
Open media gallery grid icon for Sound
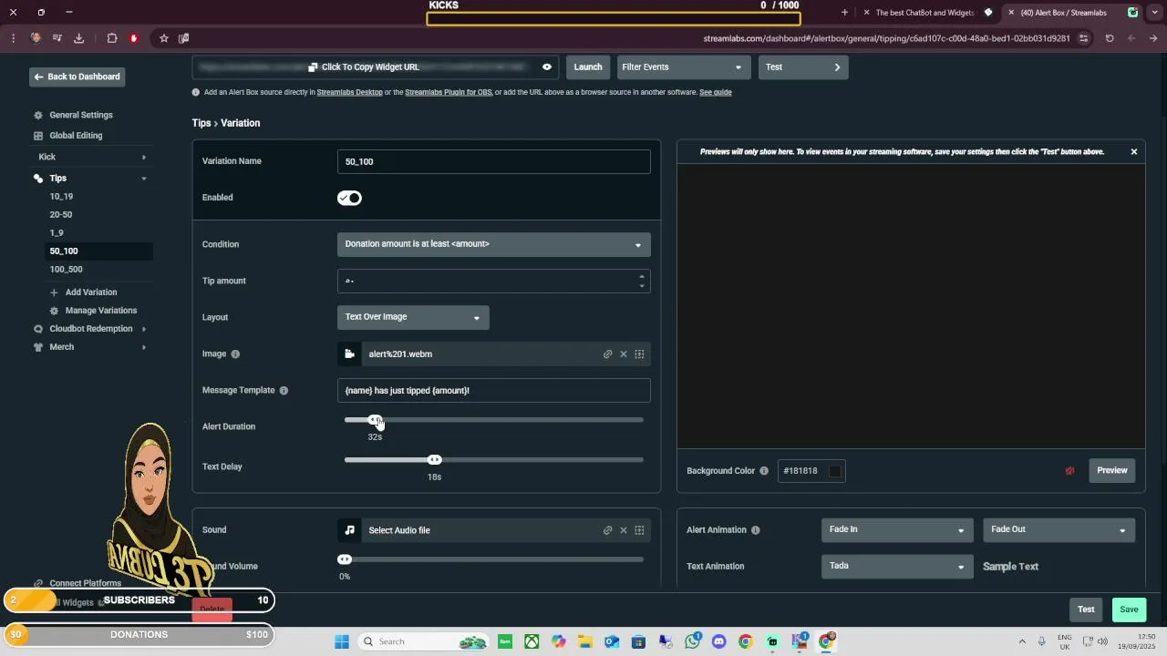tap(639, 530)
